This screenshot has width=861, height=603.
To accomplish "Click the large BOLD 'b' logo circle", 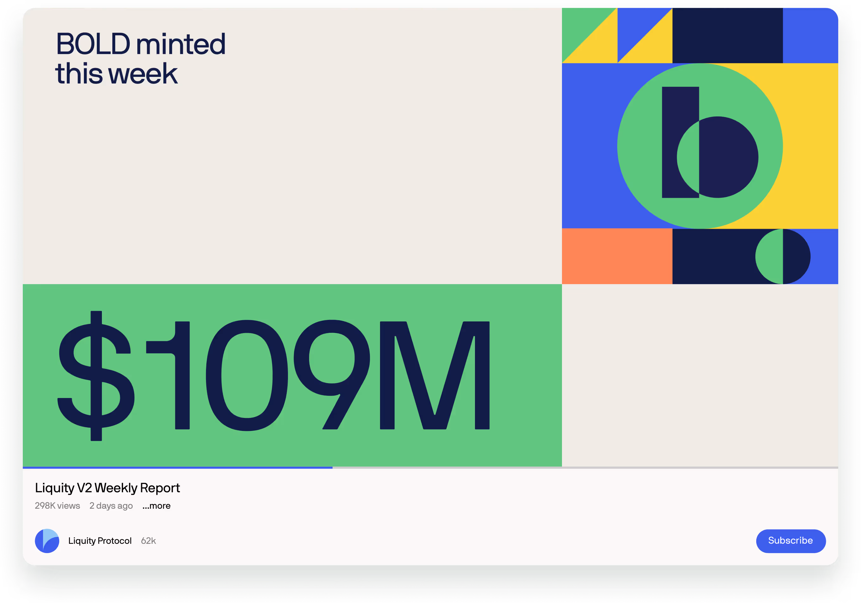I will click(700, 146).
